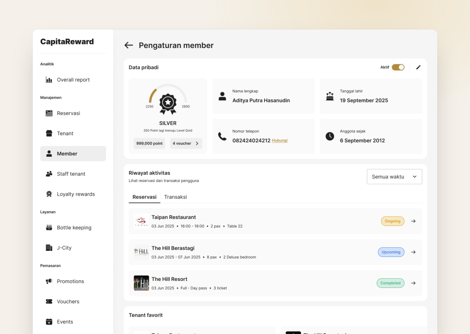
Task: Click phone number 082424024212
Action: click(x=251, y=141)
